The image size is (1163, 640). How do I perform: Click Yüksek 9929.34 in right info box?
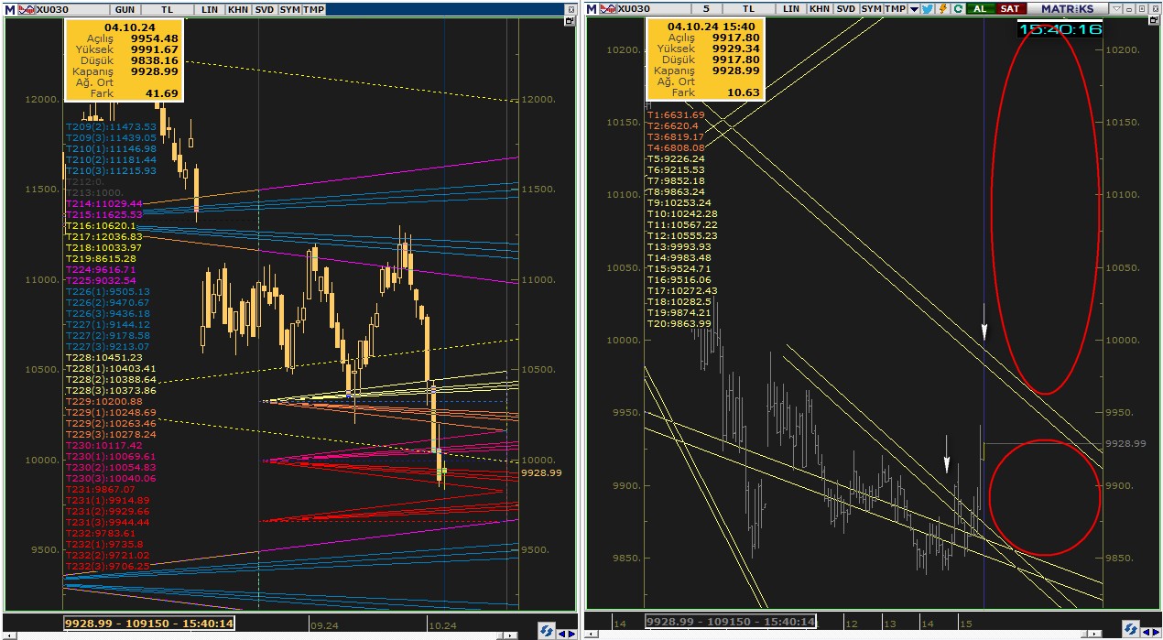[x=705, y=49]
